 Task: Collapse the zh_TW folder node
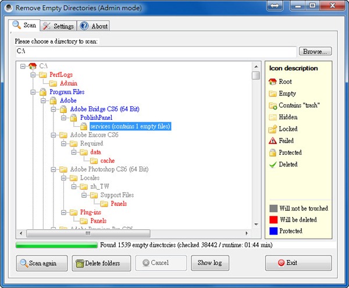point(74,187)
